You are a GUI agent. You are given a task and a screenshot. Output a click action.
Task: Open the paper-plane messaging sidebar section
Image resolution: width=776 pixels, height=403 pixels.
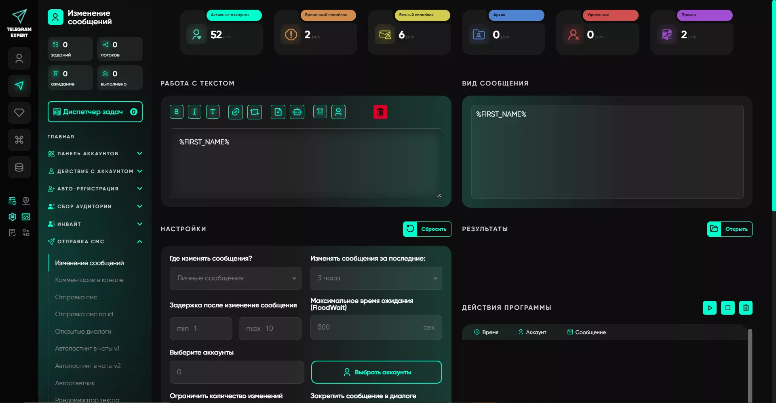pyautogui.click(x=19, y=86)
